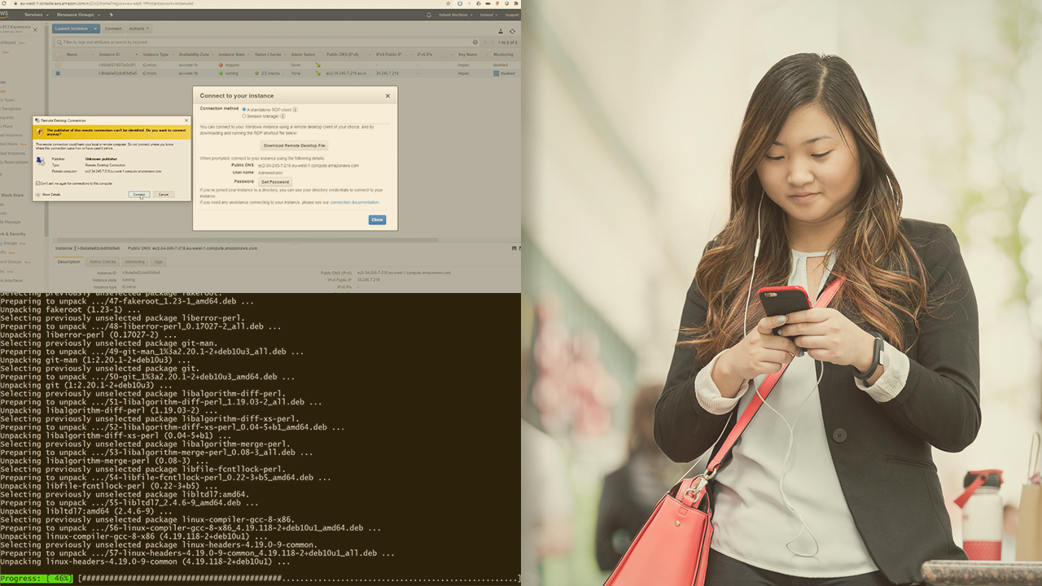
Task: Open the Actions dropdown
Action: [x=138, y=28]
